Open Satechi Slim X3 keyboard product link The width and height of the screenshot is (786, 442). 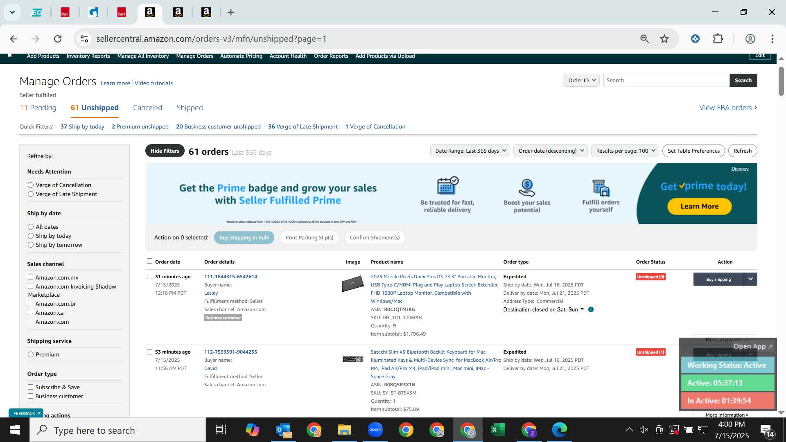(x=436, y=364)
